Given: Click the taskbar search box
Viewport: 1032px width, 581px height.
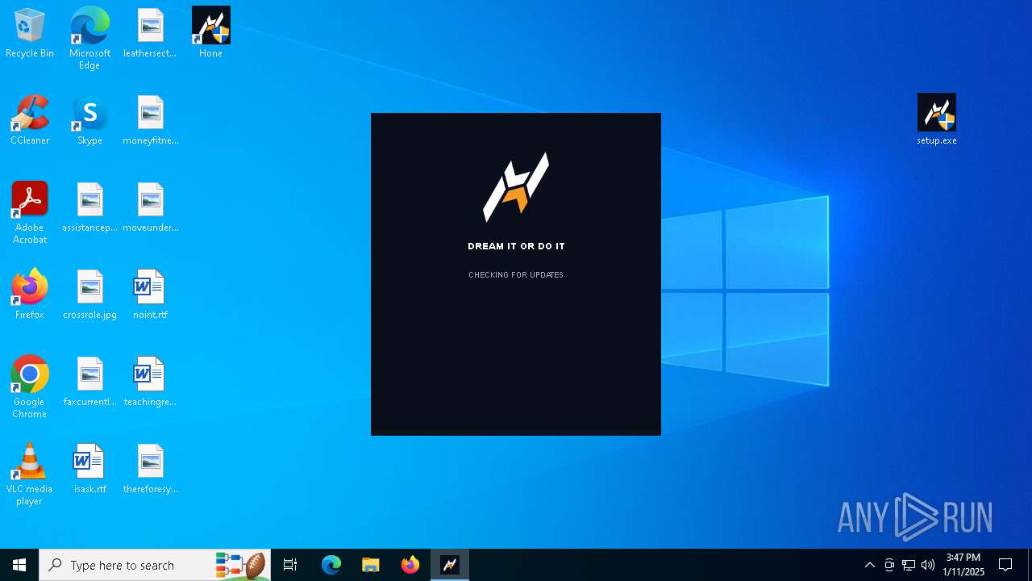Looking at the screenshot, I should 155,565.
